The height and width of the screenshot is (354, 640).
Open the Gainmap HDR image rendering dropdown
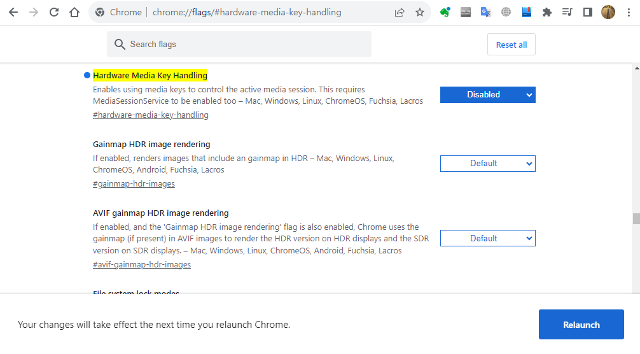point(487,164)
